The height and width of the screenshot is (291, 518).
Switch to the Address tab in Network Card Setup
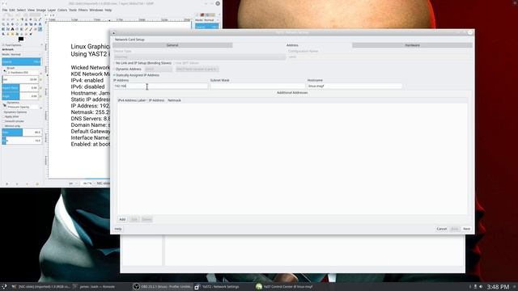pos(292,45)
